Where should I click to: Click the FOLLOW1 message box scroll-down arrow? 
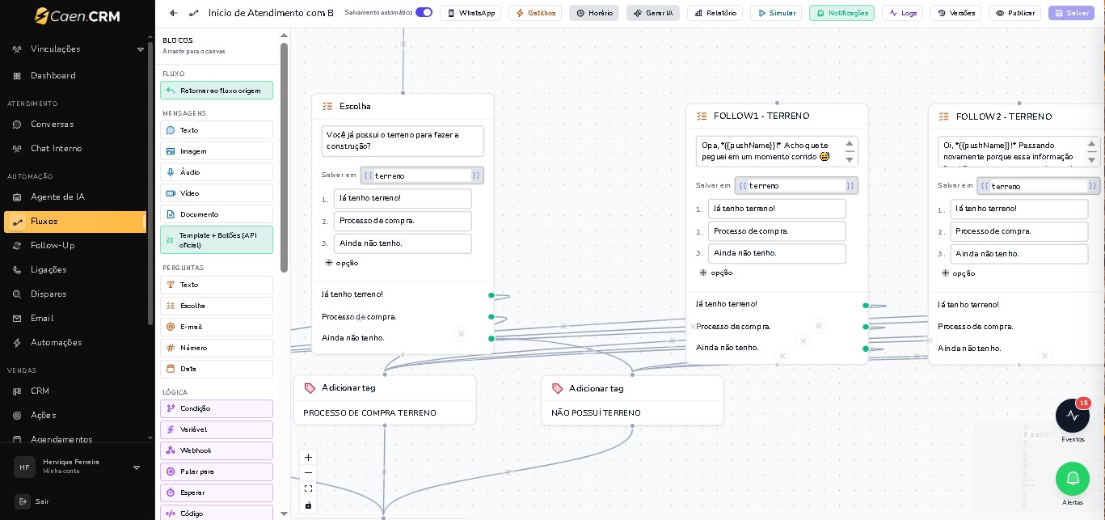pos(850,159)
